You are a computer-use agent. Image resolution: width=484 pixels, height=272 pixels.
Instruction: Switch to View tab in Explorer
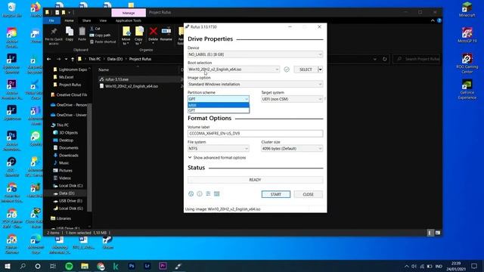tap(103, 20)
